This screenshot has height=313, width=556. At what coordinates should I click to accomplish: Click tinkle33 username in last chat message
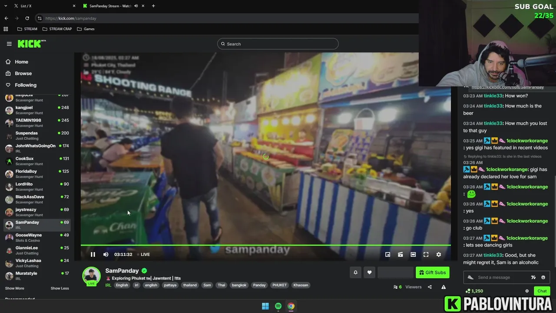click(x=493, y=255)
